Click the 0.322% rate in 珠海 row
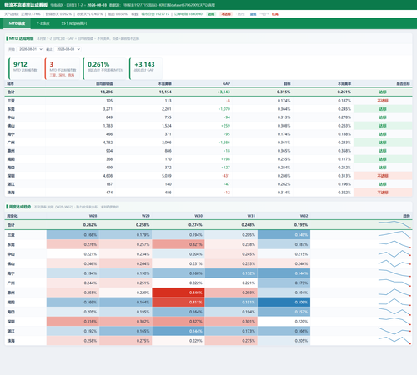The width and height of the screenshot is (417, 375). (344, 192)
